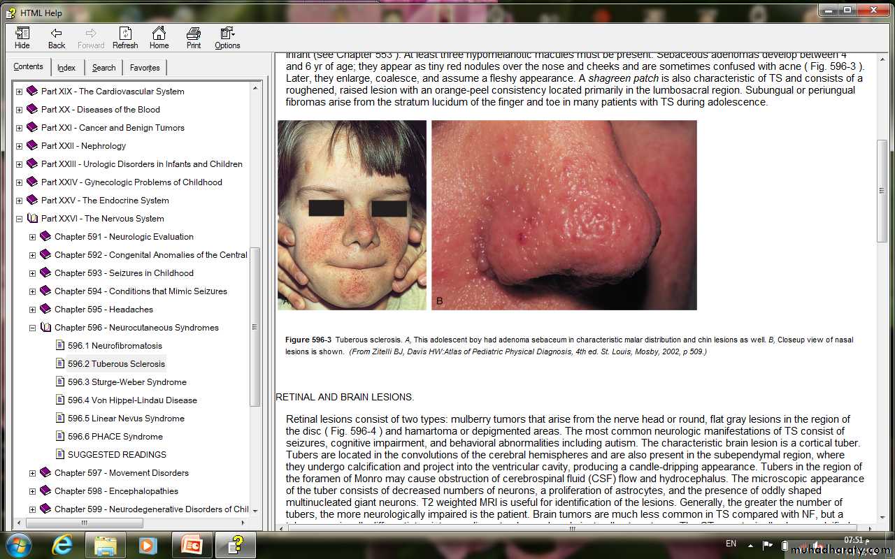This screenshot has height=559, width=895.
Task: Print the current topic
Action: click(194, 38)
